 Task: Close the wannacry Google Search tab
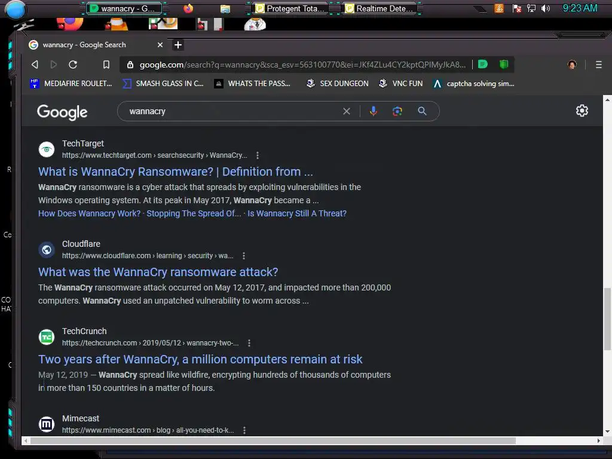point(160,45)
